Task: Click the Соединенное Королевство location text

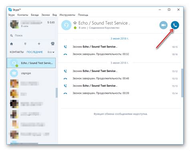Action: [x=104, y=28]
